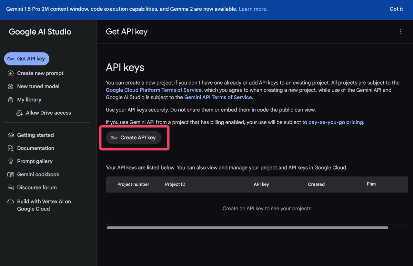Click the key icon inside Create API key
413x266 pixels.
pyautogui.click(x=114, y=138)
